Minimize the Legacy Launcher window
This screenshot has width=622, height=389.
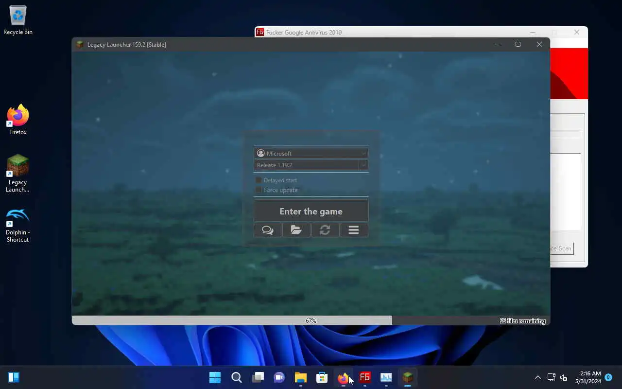coord(497,44)
